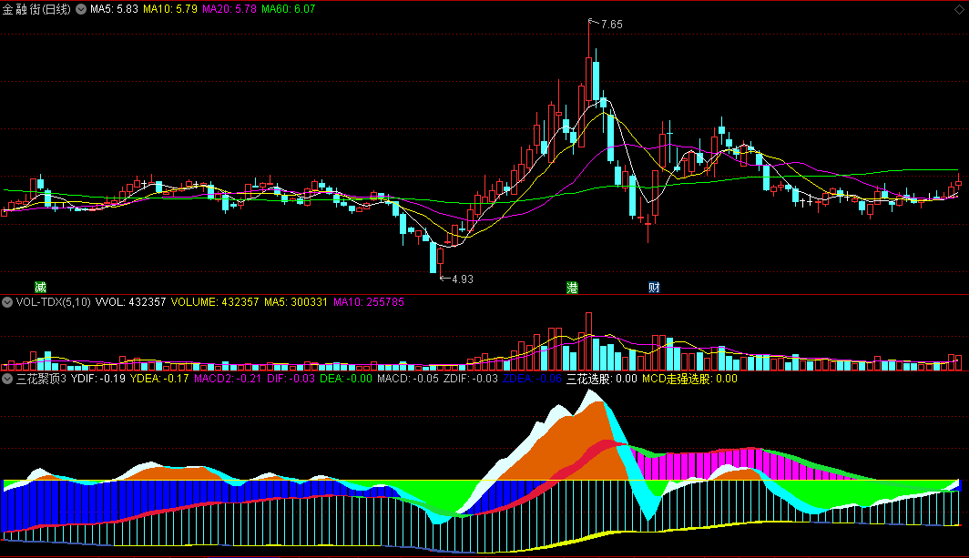Select the MA60: 6.07 moving average label

click(x=289, y=9)
